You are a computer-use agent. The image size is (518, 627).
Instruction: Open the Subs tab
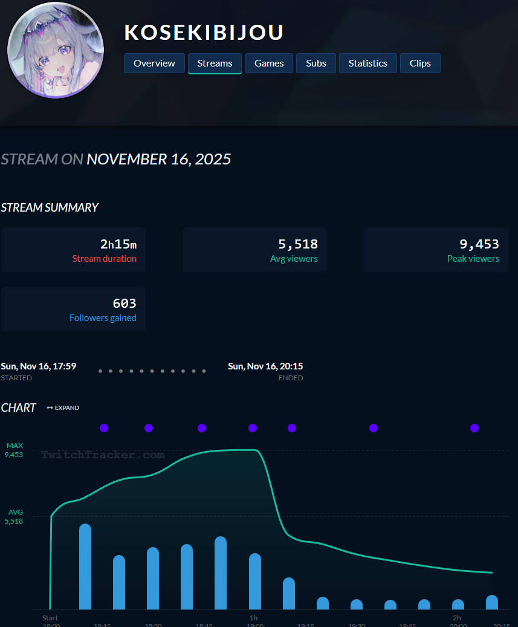[x=316, y=63]
